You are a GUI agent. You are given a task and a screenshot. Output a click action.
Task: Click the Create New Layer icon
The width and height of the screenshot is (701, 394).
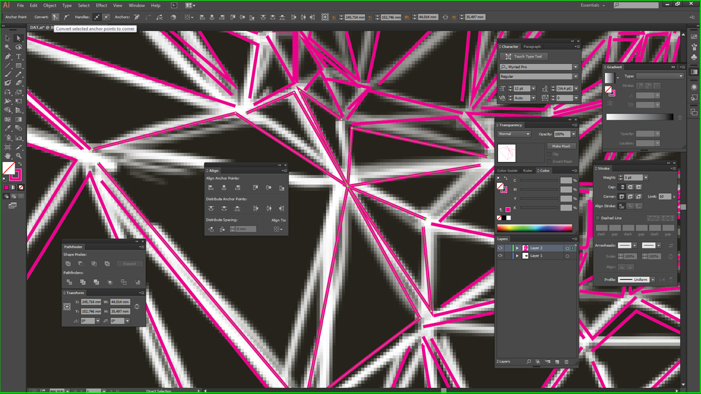click(x=557, y=362)
